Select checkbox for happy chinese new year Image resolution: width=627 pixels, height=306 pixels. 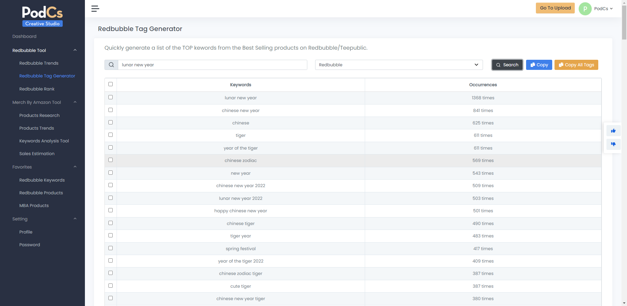(110, 210)
